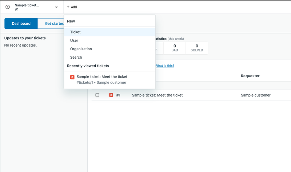Image resolution: width=291 pixels, height=172 pixels.
Task: Click the 0 SOLVED statistic box
Action: point(197,48)
